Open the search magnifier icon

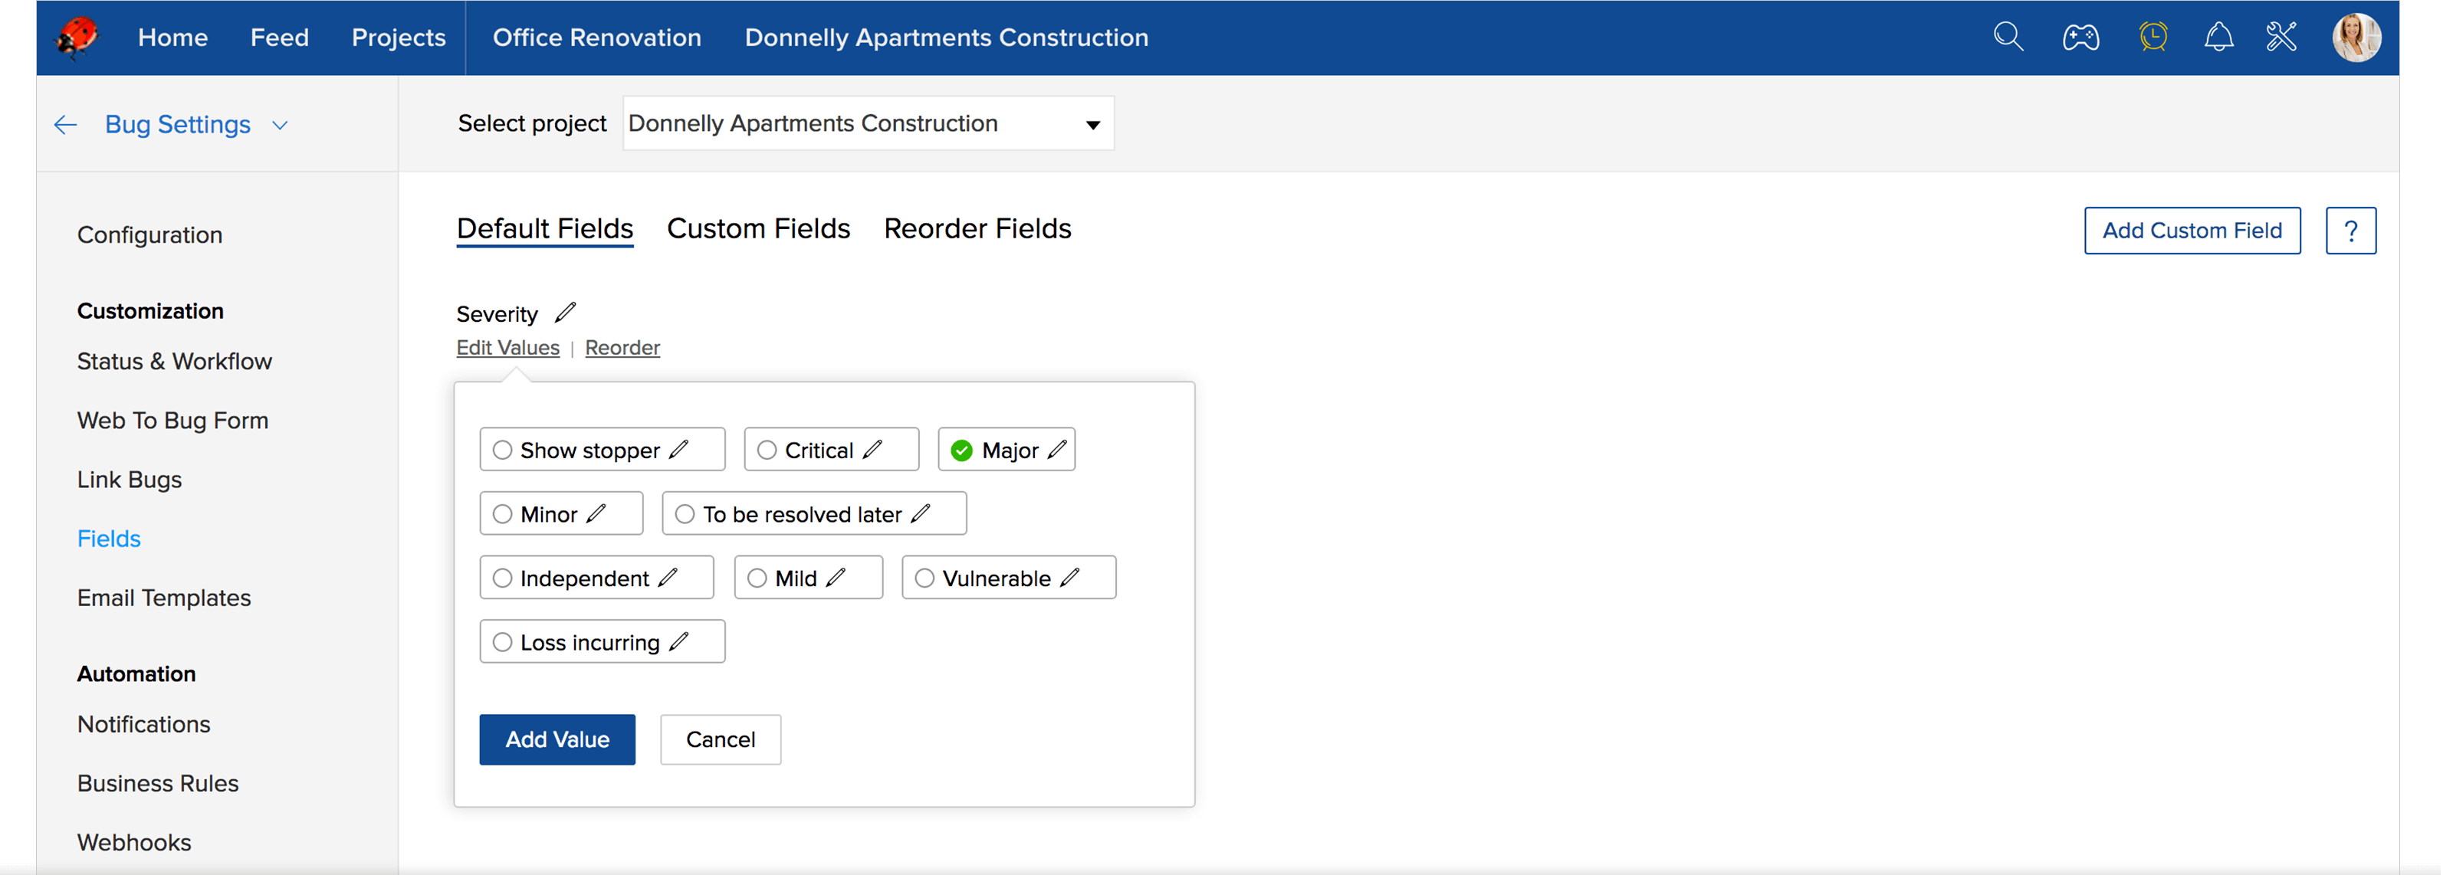coord(2008,37)
